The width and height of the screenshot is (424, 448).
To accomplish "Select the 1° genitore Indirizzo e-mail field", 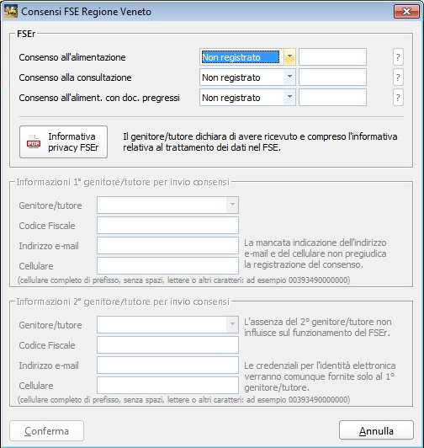I will point(167,245).
